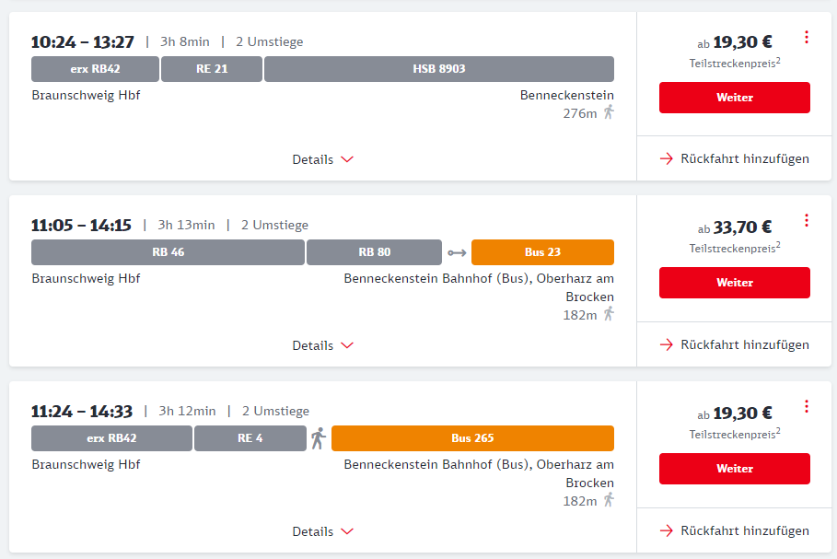Click walking icon beside 276m distance

609,112
